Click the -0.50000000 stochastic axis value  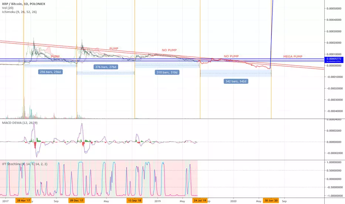[x=334, y=187]
